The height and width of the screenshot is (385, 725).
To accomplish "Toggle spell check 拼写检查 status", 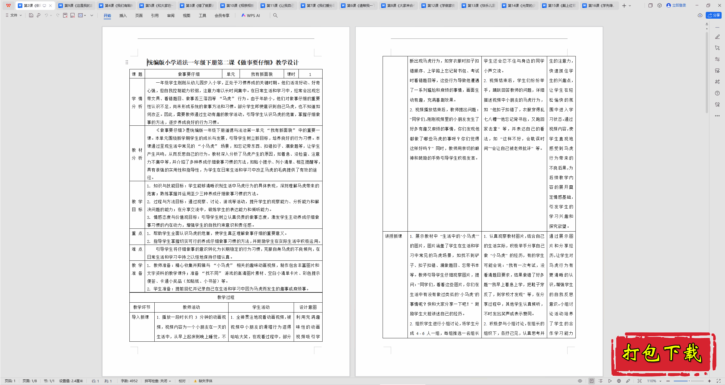I will pos(158,381).
